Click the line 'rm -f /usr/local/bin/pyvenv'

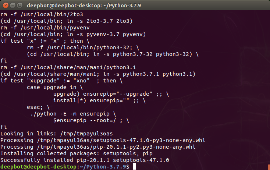(45, 28)
